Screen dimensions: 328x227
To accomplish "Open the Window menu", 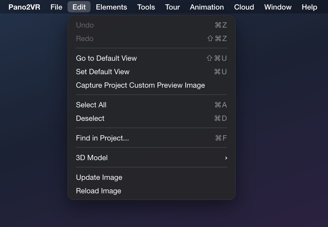I will click(x=278, y=7).
